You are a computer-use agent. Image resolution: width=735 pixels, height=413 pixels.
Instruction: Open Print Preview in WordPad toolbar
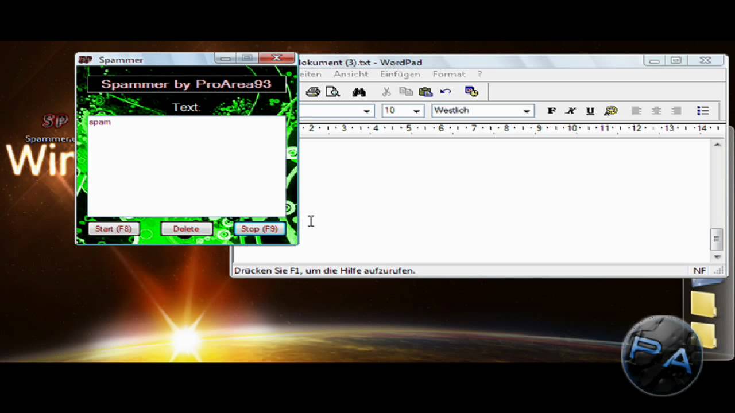point(332,92)
